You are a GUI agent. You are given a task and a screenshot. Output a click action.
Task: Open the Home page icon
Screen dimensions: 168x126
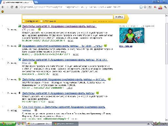(16, 7)
